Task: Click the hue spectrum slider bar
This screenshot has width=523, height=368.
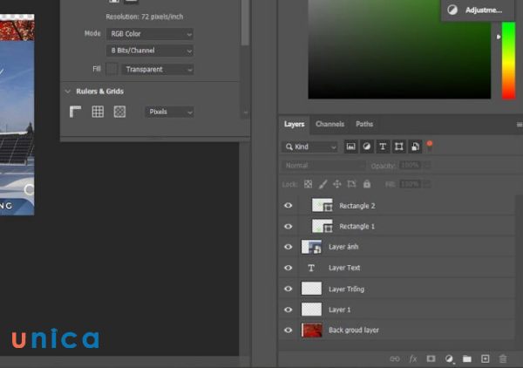Action: (x=507, y=61)
